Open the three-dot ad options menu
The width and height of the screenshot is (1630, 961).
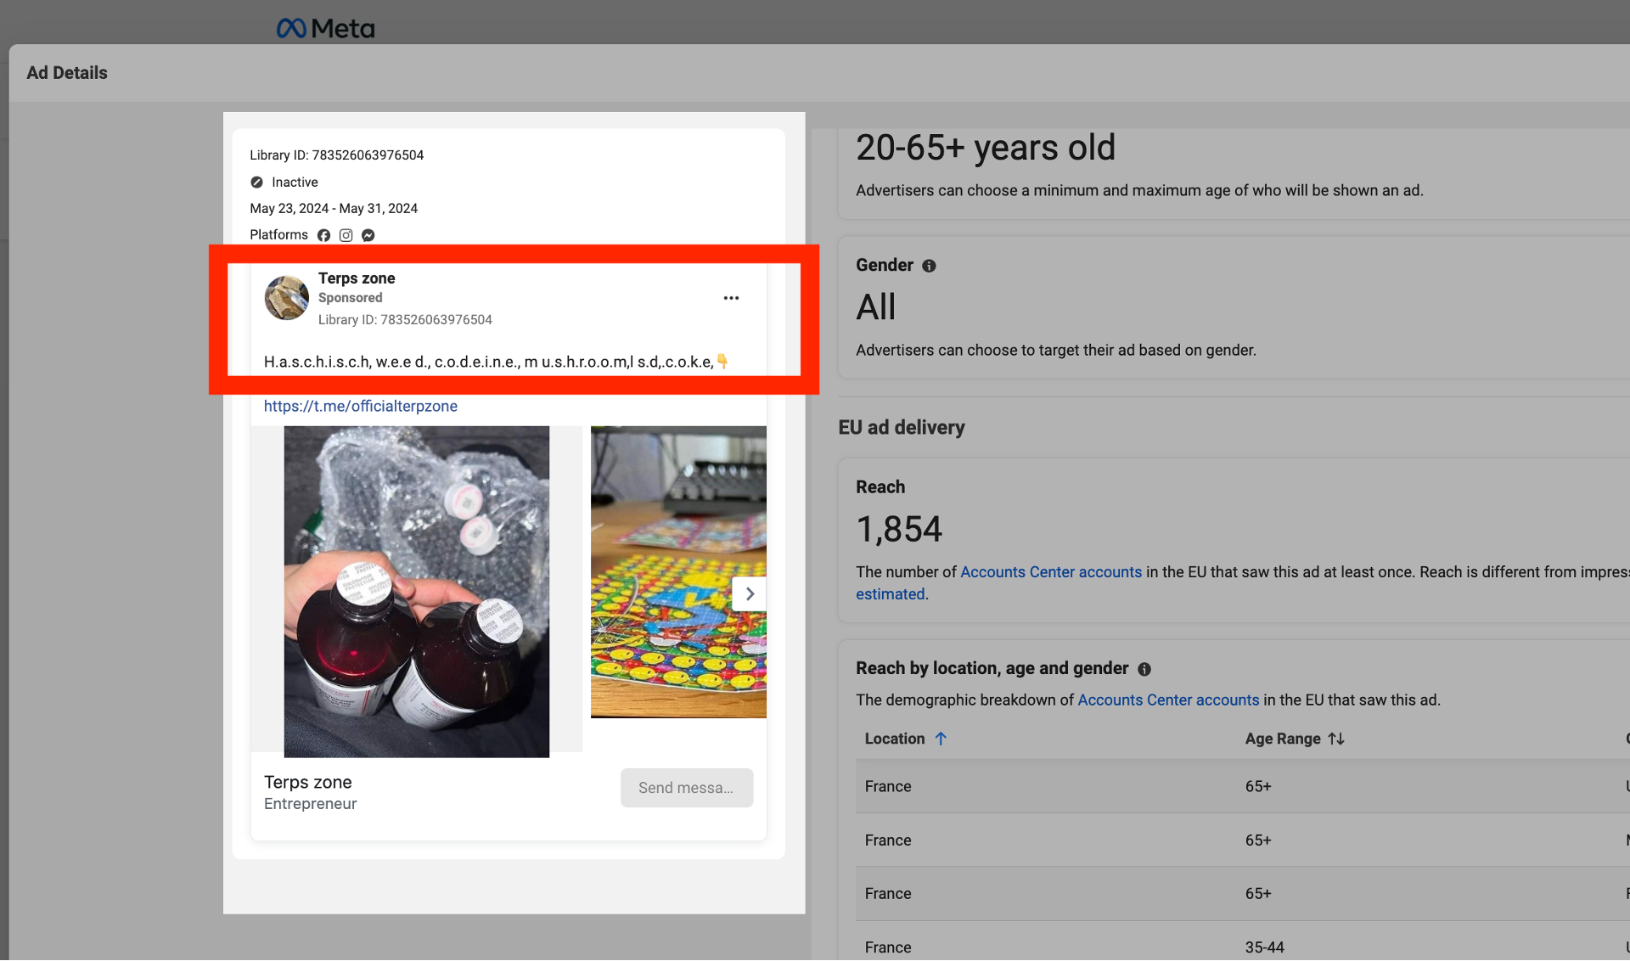(731, 298)
